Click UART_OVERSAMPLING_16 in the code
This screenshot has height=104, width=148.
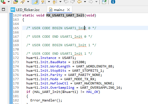[x=100, y=88]
